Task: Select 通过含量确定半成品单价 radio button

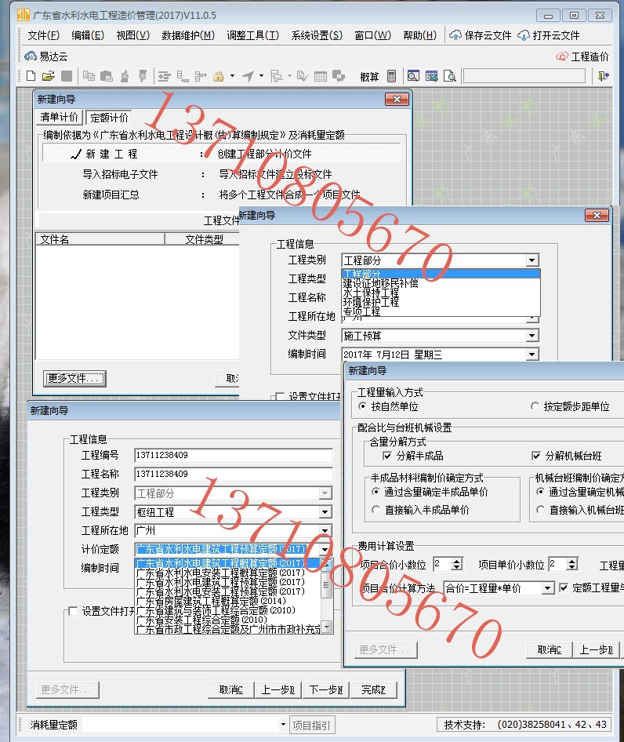Action: pos(375,492)
